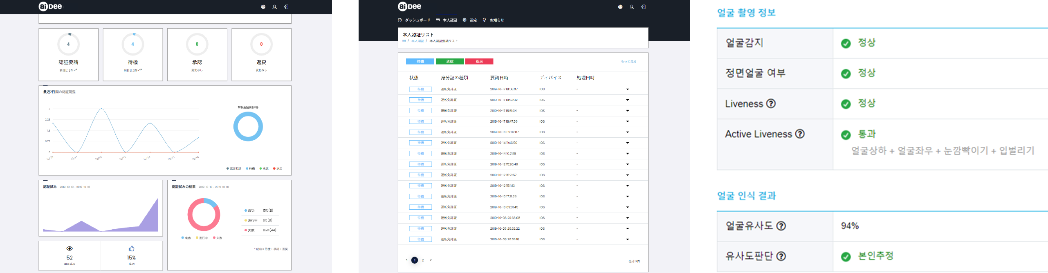Click 待機 status badge in 2019-10-14 10:21:19 row
Image resolution: width=1048 pixels, height=273 pixels.
420,154
